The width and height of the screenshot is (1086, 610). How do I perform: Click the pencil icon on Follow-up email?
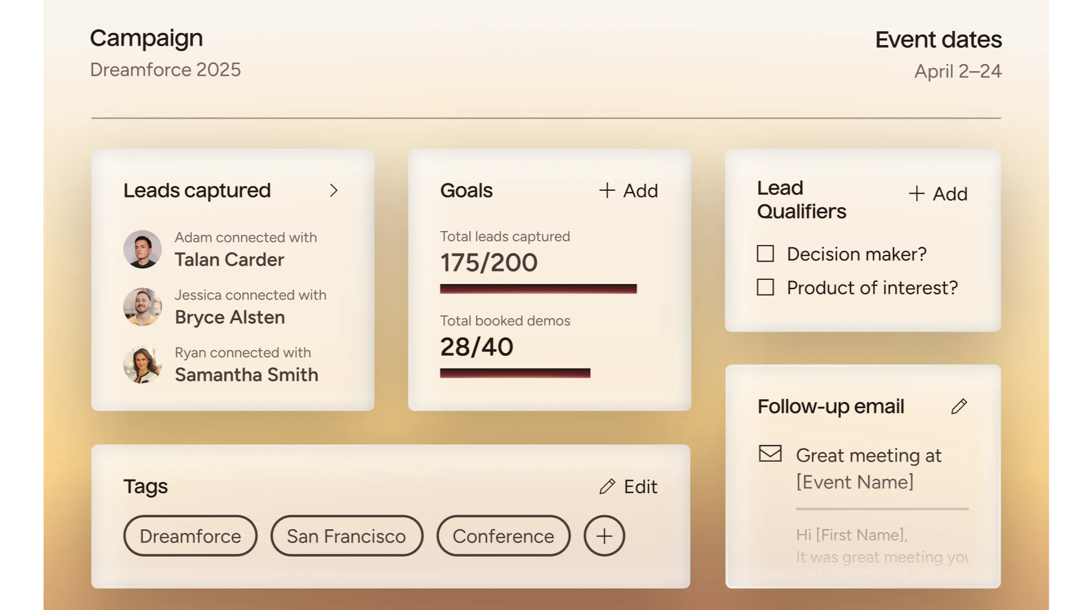tap(959, 407)
